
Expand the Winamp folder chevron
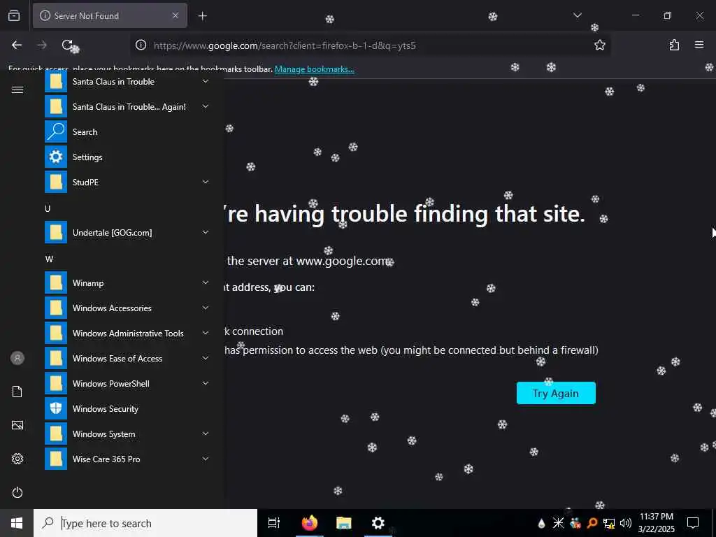pos(206,282)
